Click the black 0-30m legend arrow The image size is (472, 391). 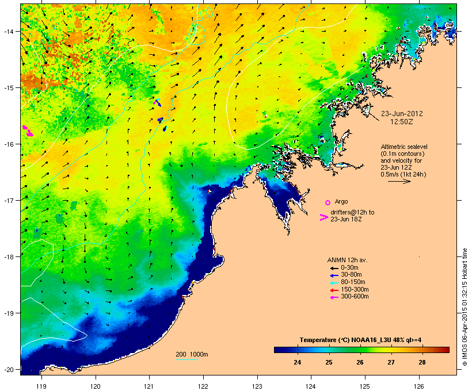(x=334, y=269)
